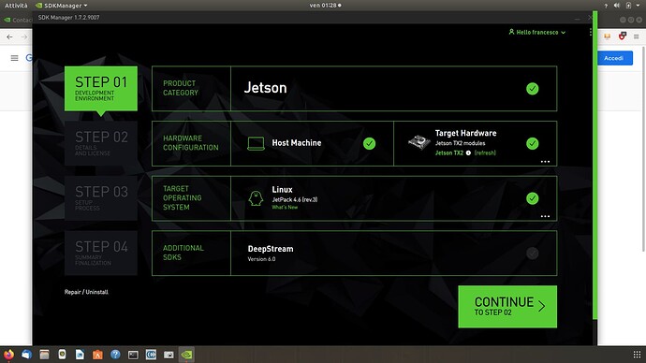Open the browser's application menu icon
This screenshot has width=646, height=363.
tap(636, 36)
